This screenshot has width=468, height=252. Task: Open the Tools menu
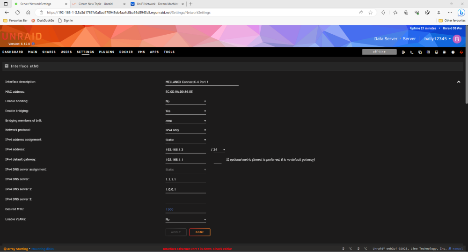point(169,52)
